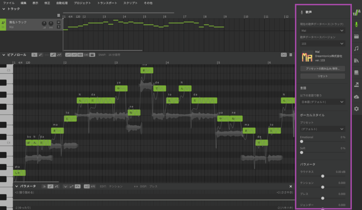Open the Note Properties music-note sidebar icon
362x210 pixels.
click(x=356, y=49)
